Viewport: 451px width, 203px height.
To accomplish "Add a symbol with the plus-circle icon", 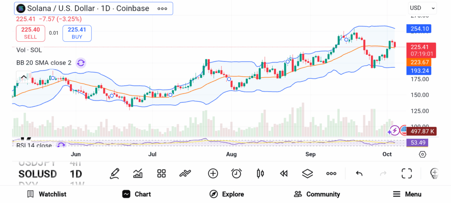I will click(213, 173).
